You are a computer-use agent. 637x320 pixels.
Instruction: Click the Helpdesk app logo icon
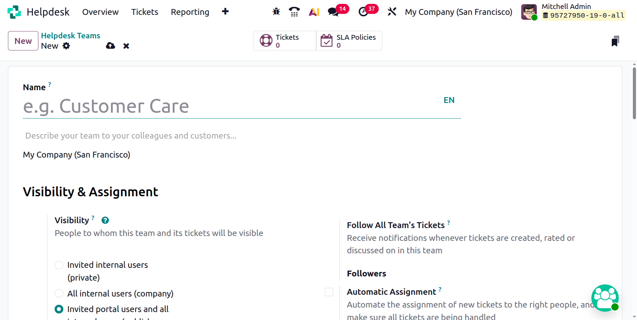click(x=14, y=12)
